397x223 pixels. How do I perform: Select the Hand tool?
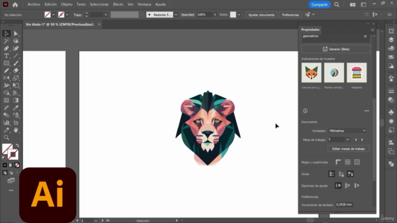(16, 130)
